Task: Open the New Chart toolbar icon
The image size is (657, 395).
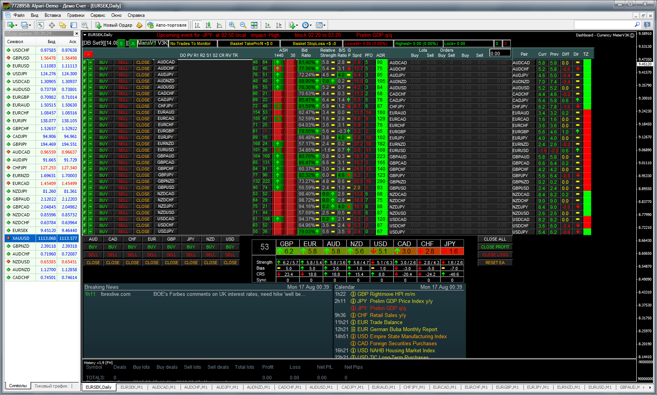Action: coord(10,25)
